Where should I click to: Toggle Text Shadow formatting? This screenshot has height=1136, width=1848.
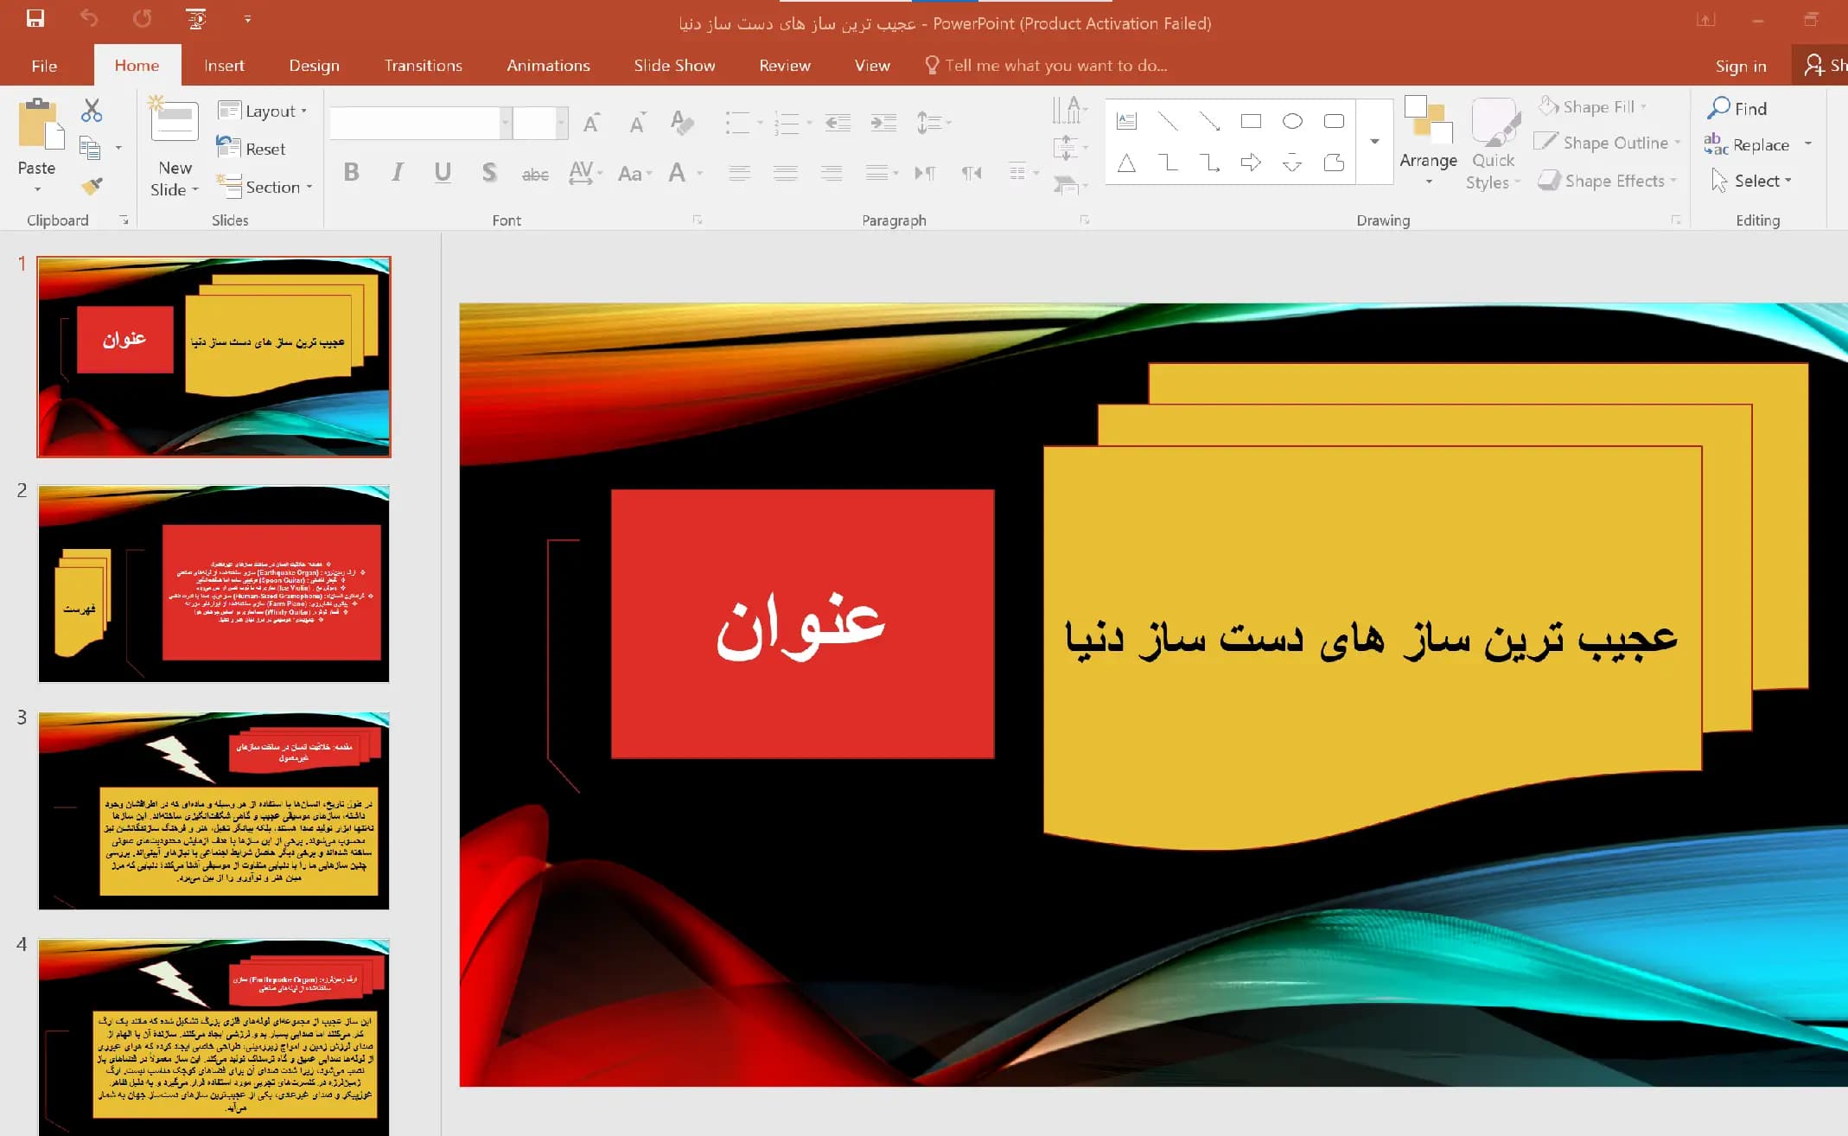(x=489, y=172)
